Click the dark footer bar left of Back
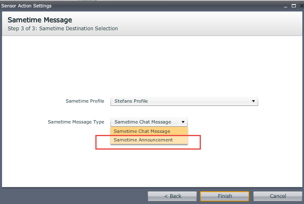This screenshot has width=304, height=204. [x=74, y=196]
